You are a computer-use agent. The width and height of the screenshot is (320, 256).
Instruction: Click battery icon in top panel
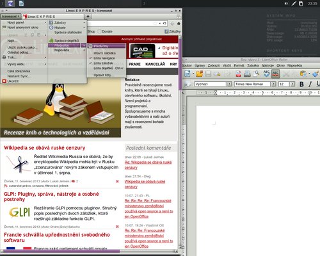tap(301, 4)
